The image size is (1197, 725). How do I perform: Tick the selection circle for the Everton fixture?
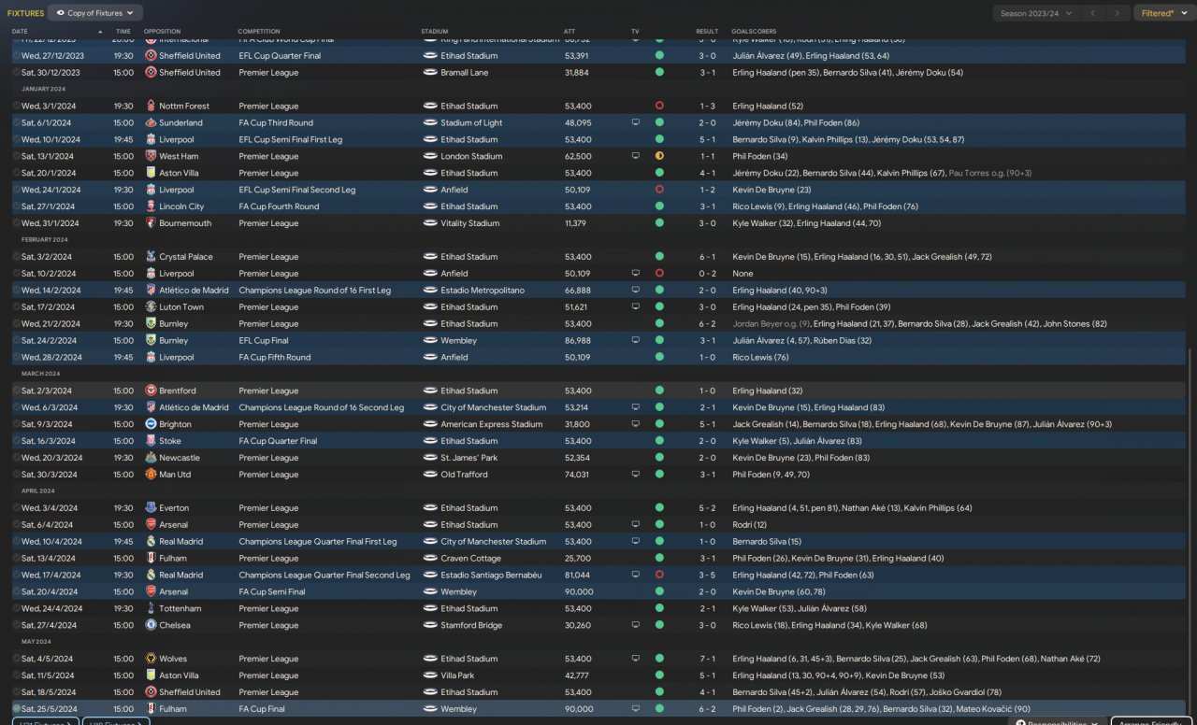coord(17,508)
